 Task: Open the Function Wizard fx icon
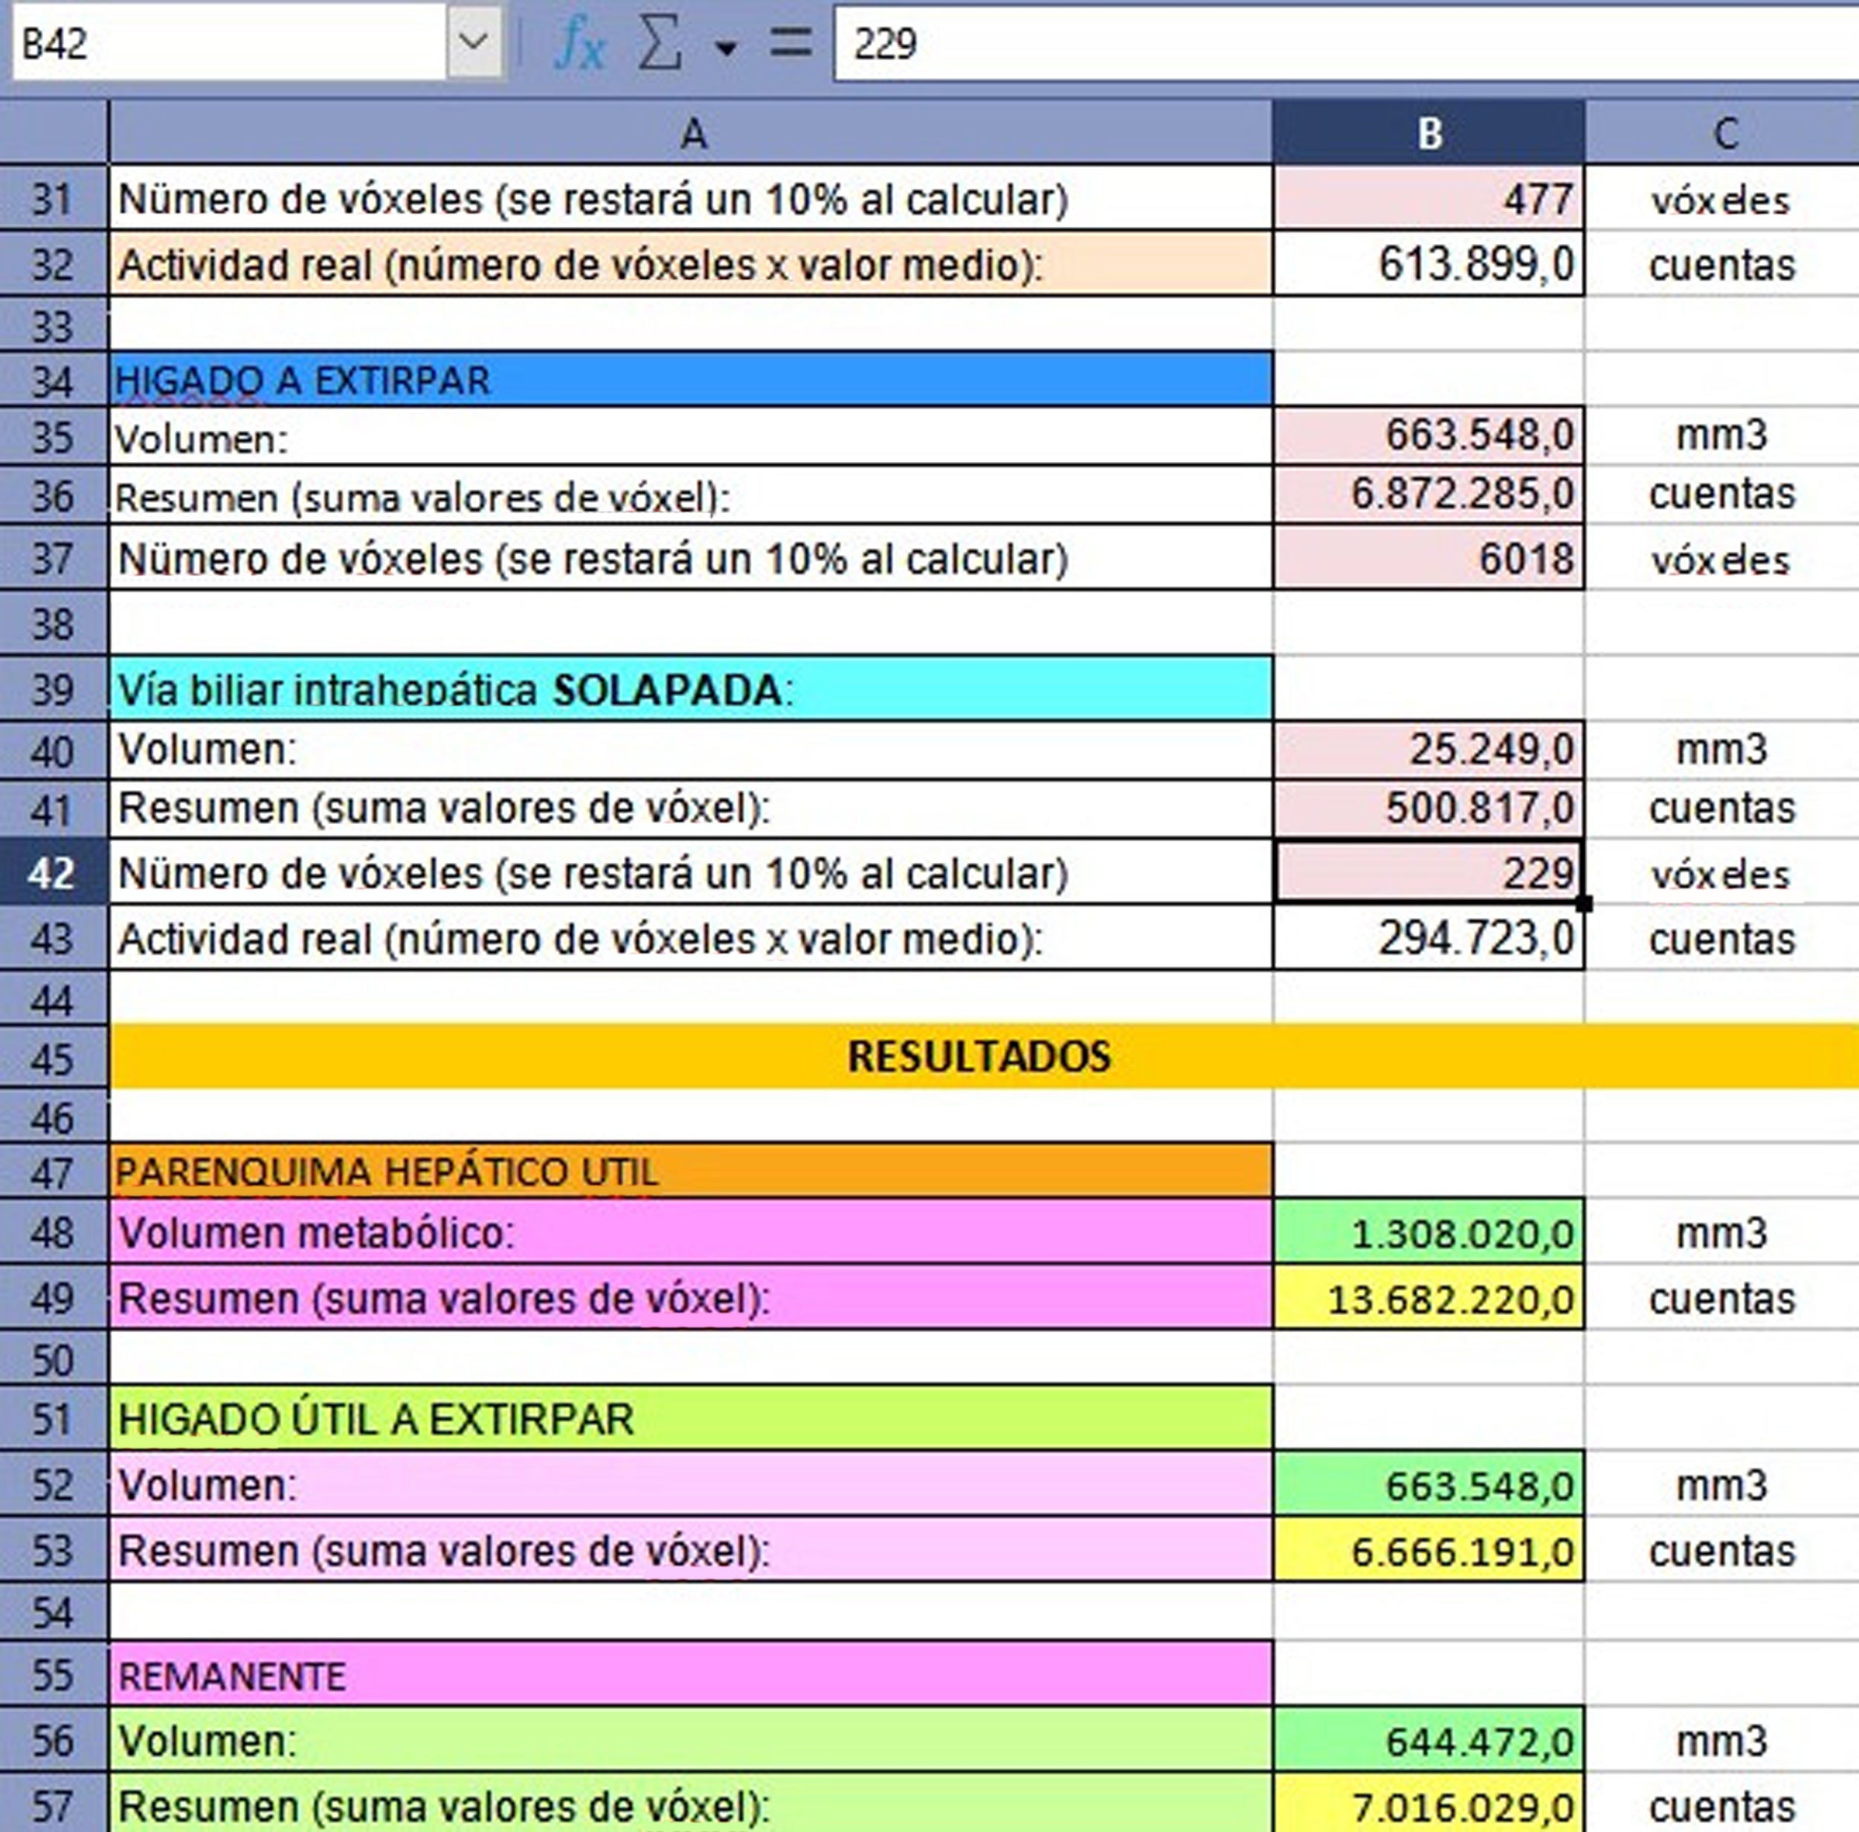point(580,45)
